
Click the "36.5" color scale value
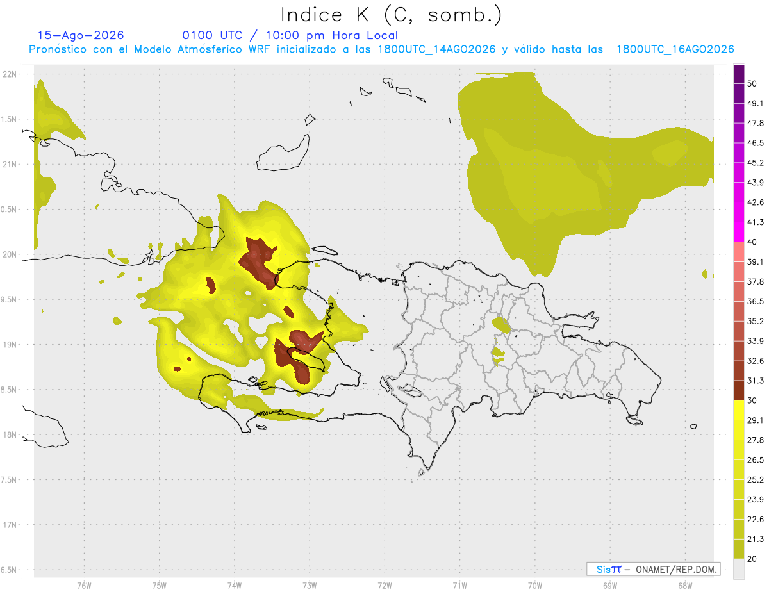[x=756, y=301]
